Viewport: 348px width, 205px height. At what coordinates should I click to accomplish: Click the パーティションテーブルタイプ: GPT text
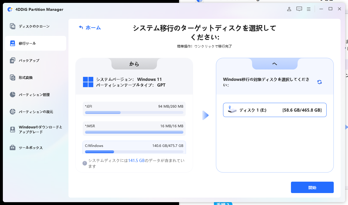point(131,85)
